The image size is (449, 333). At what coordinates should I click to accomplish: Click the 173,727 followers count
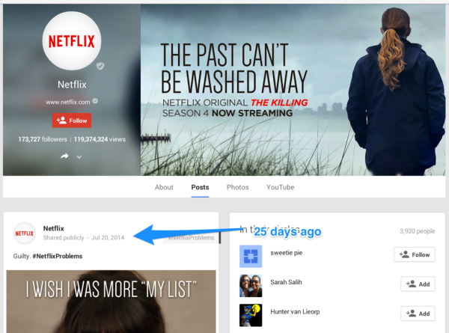pos(43,139)
